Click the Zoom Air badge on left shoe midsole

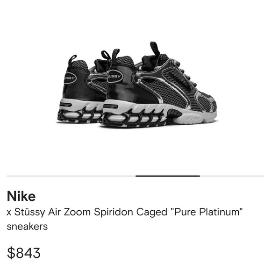point(66,105)
